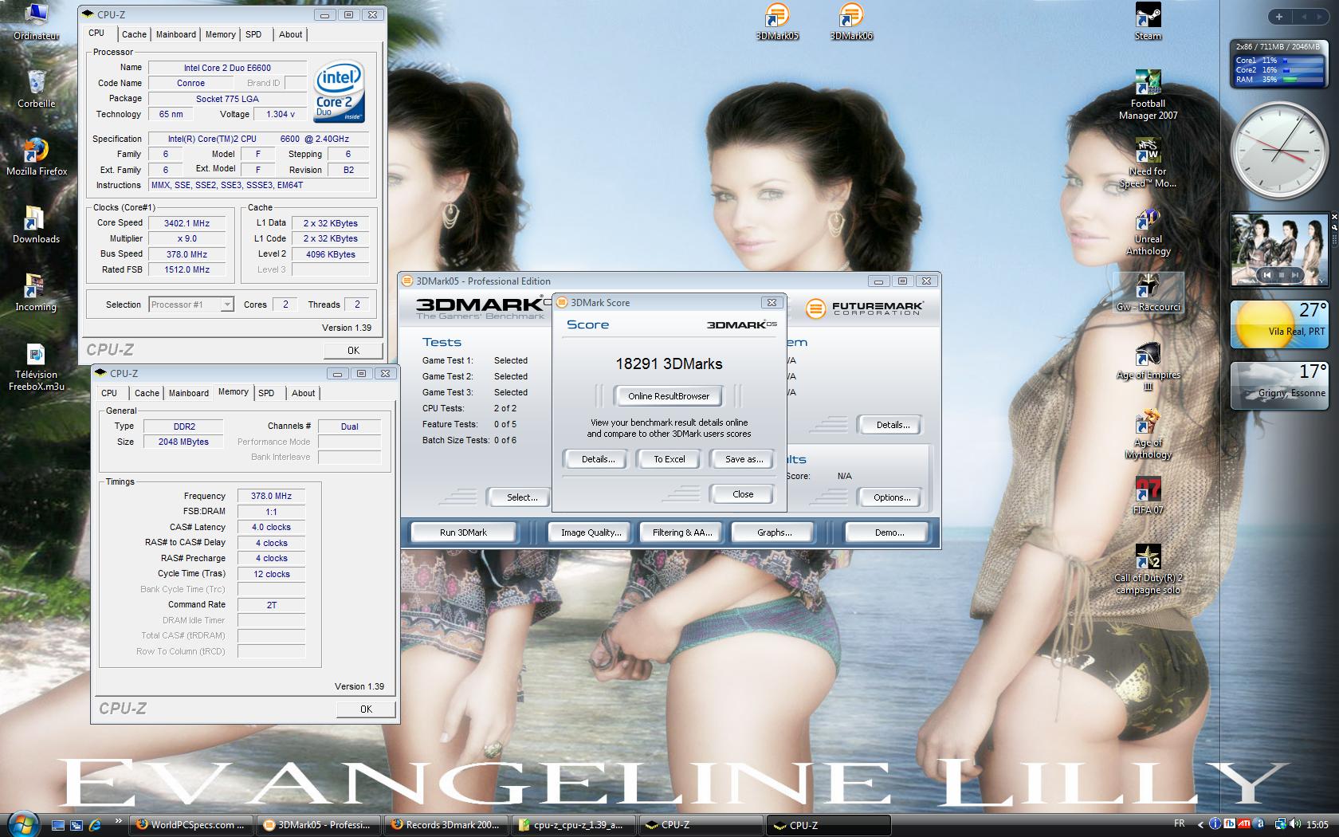This screenshot has height=837, width=1339.
Task: Open slideshow gadget options wrench
Action: coord(1335,227)
